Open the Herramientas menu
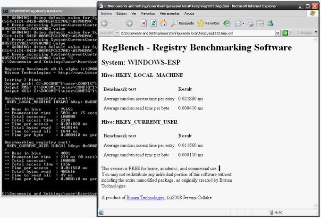 coord(169,14)
